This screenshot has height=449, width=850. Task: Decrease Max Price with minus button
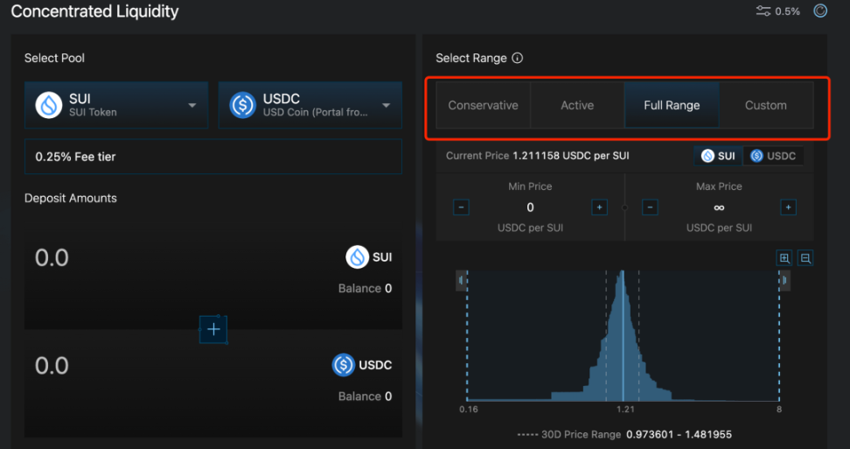[650, 207]
